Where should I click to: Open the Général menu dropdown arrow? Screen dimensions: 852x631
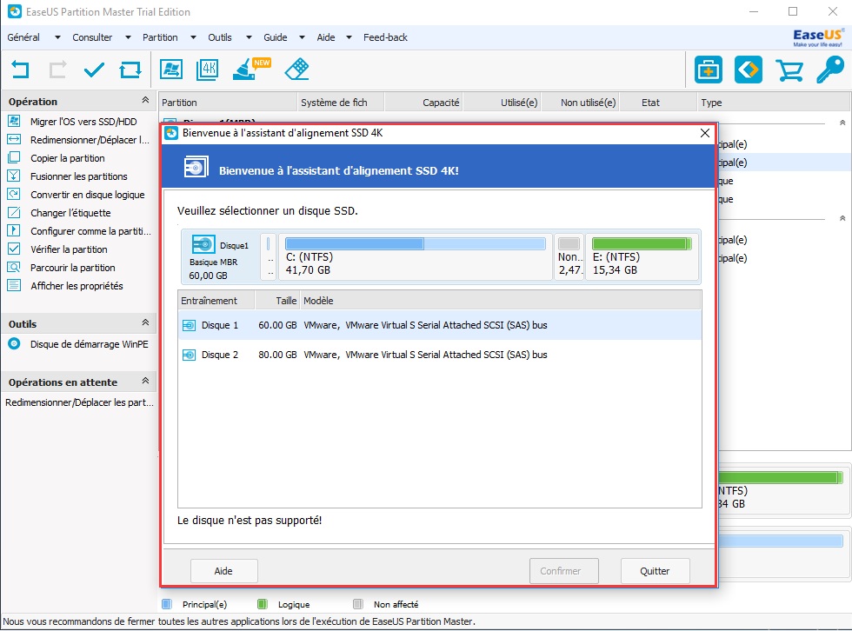pyautogui.click(x=57, y=37)
